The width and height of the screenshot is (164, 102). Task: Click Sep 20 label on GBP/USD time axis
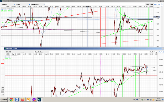click(79, 54)
